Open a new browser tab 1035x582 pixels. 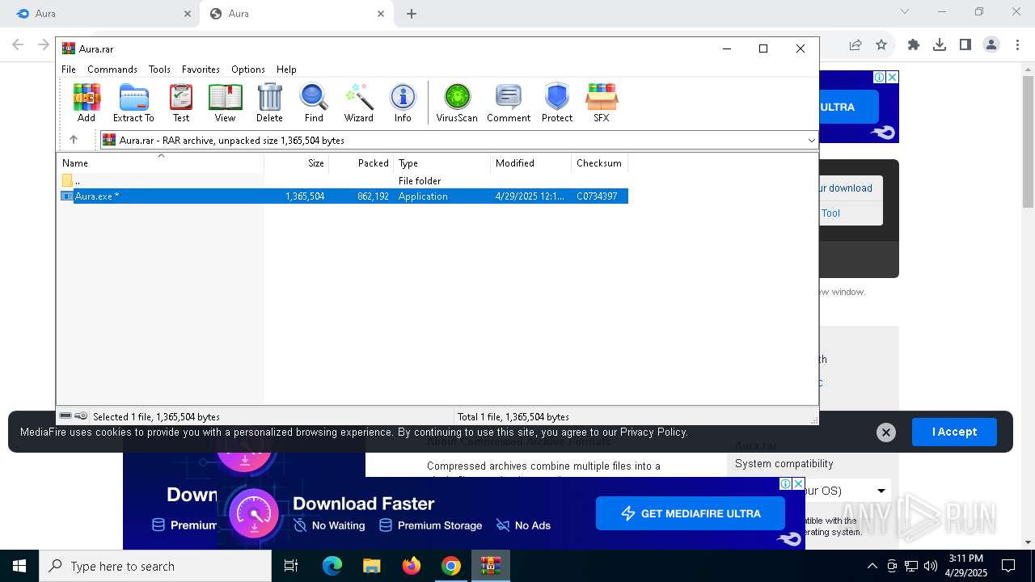412,14
